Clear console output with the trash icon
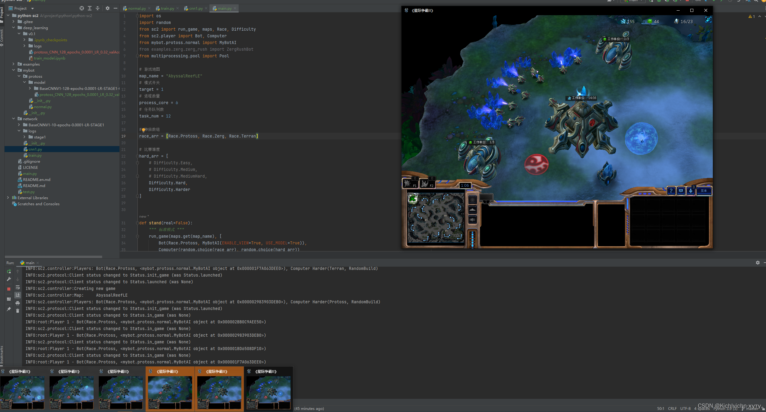 [18, 311]
